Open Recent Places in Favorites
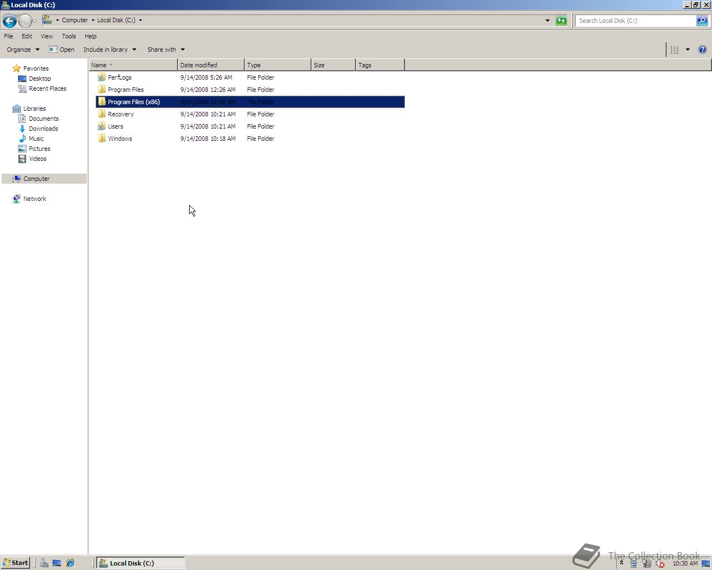 pyautogui.click(x=47, y=89)
